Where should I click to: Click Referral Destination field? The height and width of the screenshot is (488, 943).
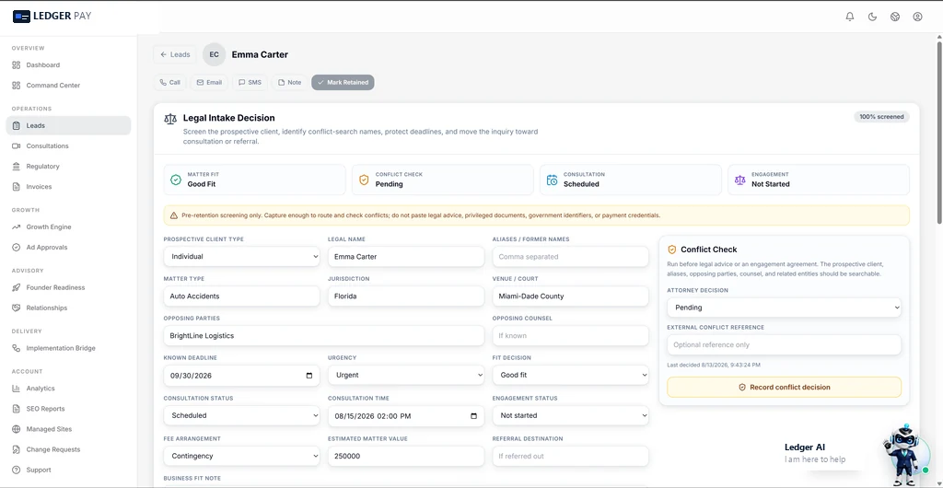[570, 456]
